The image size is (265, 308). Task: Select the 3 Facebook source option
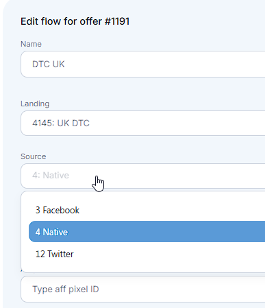[x=147, y=210]
